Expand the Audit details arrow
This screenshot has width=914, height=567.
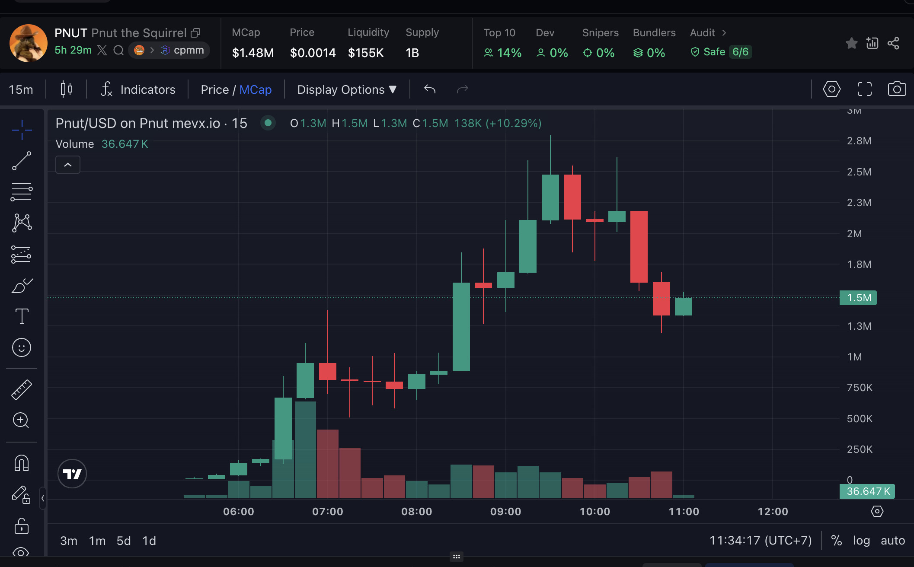[x=724, y=33]
